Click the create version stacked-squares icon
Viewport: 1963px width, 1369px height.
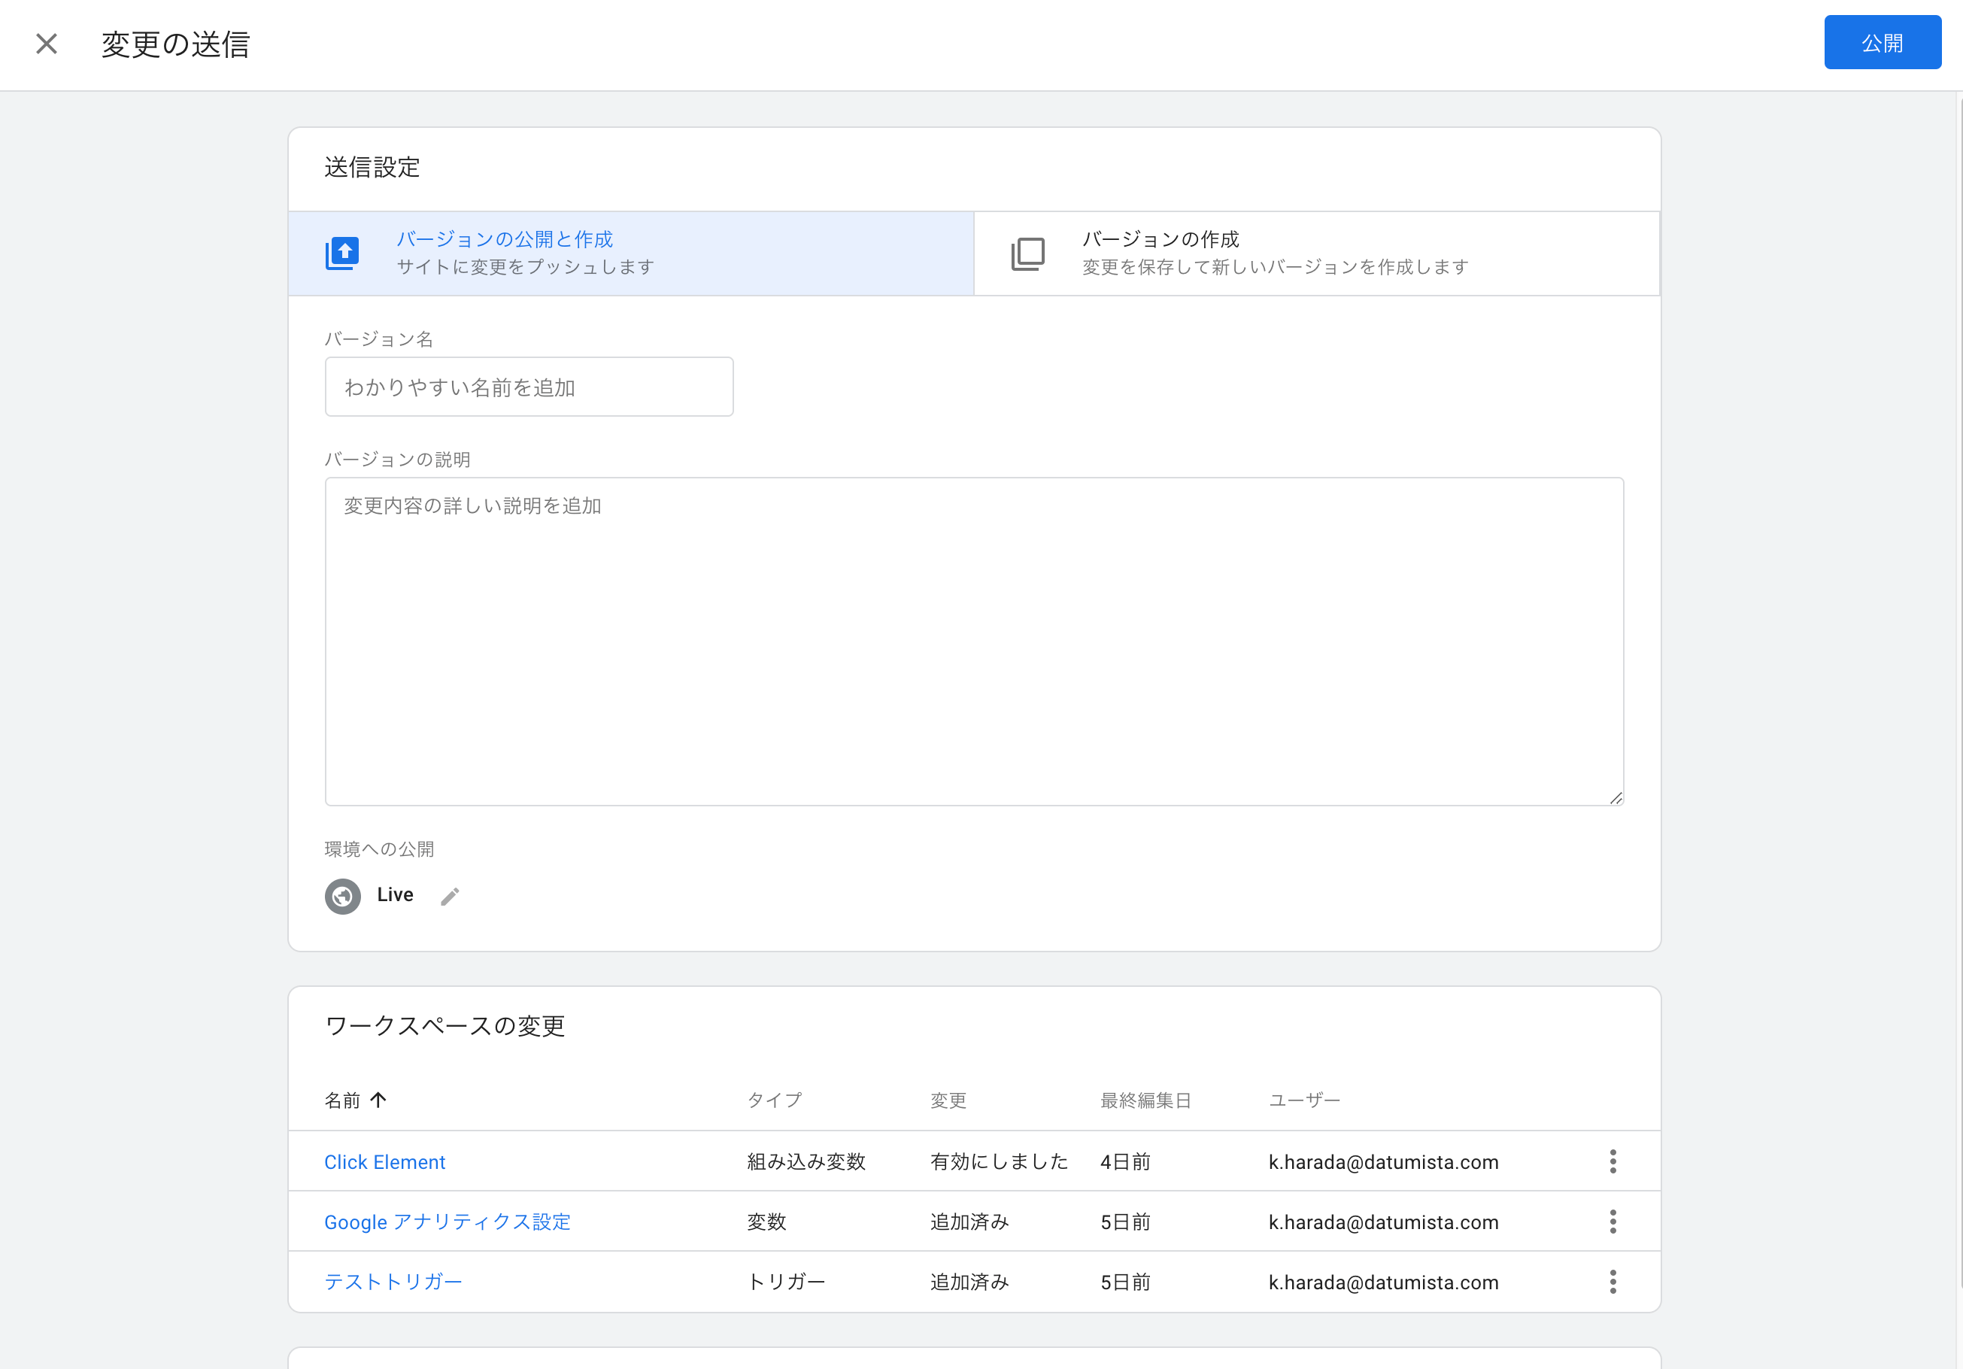point(1027,254)
